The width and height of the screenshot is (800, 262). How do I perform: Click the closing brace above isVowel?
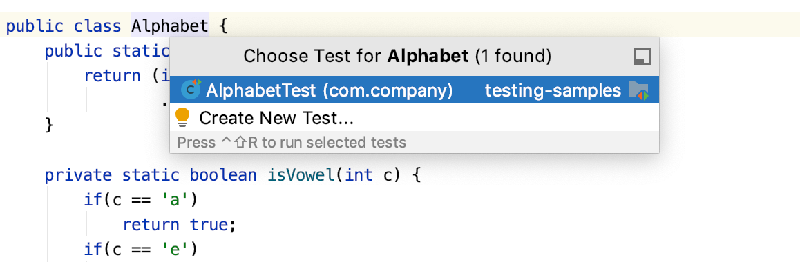pos(49,125)
